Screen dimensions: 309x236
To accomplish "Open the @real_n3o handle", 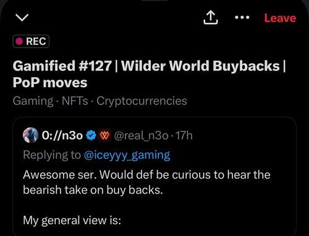I will tap(141, 135).
